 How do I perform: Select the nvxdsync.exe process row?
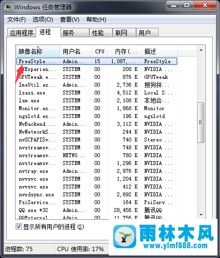point(97,194)
